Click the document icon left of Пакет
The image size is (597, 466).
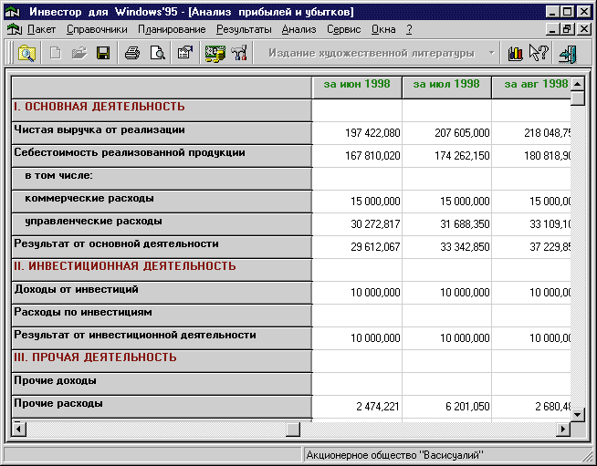(x=14, y=29)
